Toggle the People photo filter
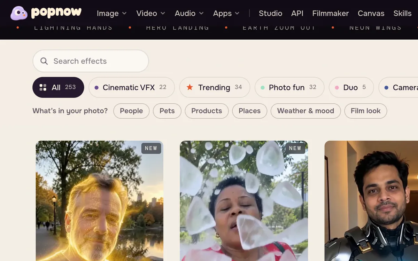Screen dimensions: 418x261 [131, 111]
